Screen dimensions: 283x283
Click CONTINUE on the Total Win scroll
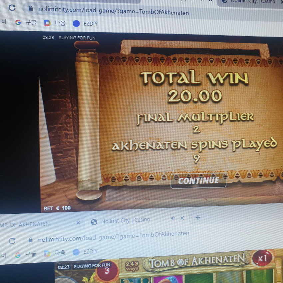click(198, 181)
